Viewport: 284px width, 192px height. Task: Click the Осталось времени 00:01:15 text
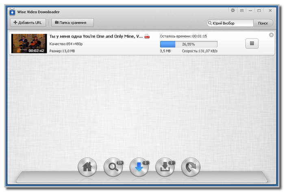click(183, 36)
